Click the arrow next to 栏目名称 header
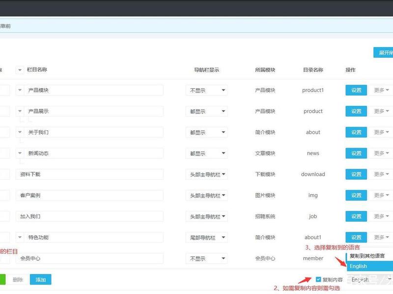This screenshot has height=294, width=393. pyautogui.click(x=20, y=70)
